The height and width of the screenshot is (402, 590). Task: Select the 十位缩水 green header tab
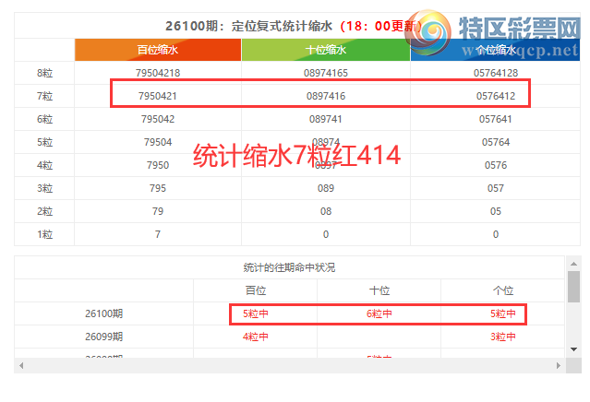pos(326,51)
